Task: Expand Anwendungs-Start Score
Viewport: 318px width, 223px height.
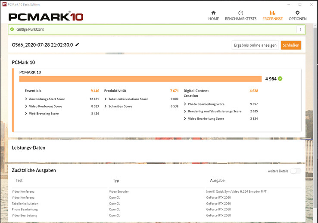Action: tap(26, 99)
